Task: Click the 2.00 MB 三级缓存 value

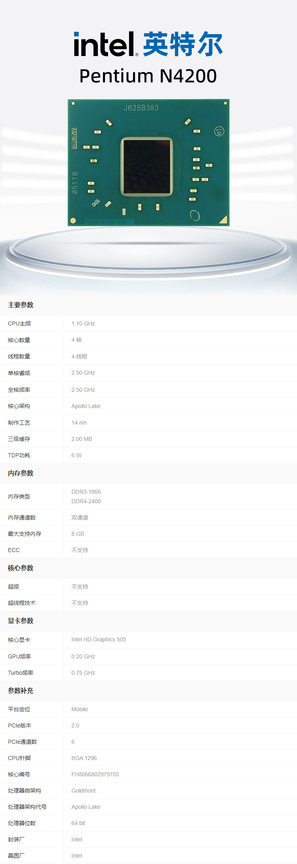Action: pyautogui.click(x=82, y=439)
